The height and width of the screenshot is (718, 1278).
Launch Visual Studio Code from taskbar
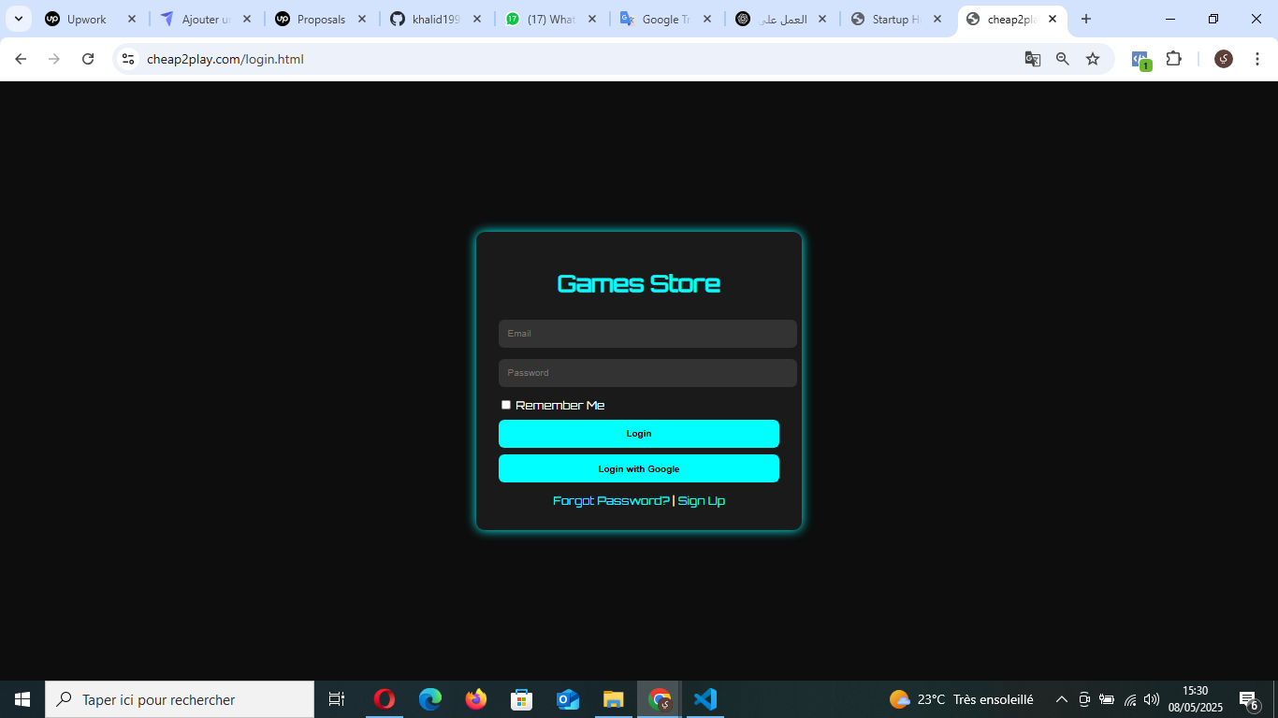click(x=705, y=699)
